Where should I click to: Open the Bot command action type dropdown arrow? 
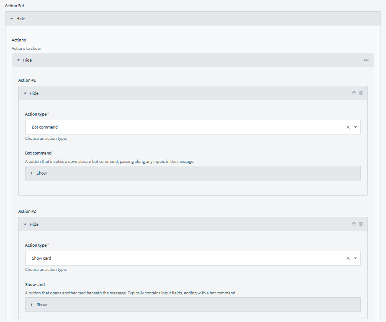click(355, 127)
